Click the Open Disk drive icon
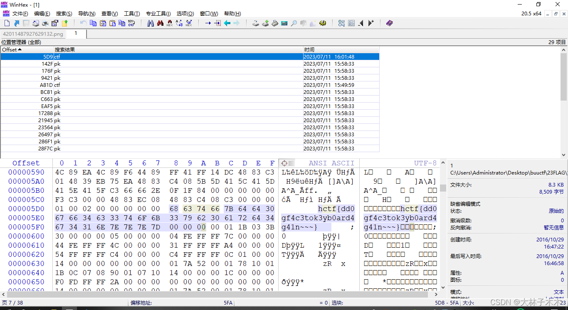The width and height of the screenshot is (568, 310). [256, 23]
